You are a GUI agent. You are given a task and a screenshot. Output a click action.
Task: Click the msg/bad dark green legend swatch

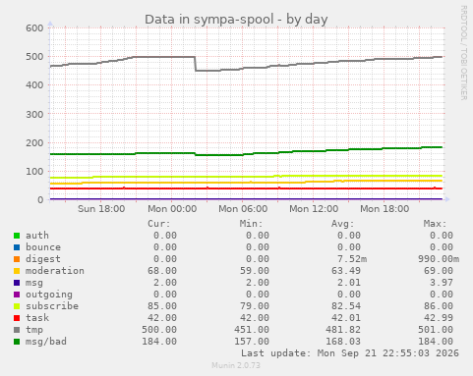coord(17,342)
